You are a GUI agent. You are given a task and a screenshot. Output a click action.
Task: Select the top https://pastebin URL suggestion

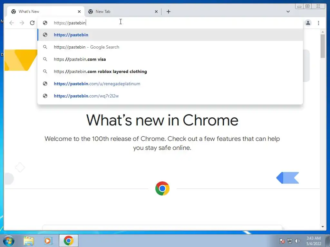170,35
